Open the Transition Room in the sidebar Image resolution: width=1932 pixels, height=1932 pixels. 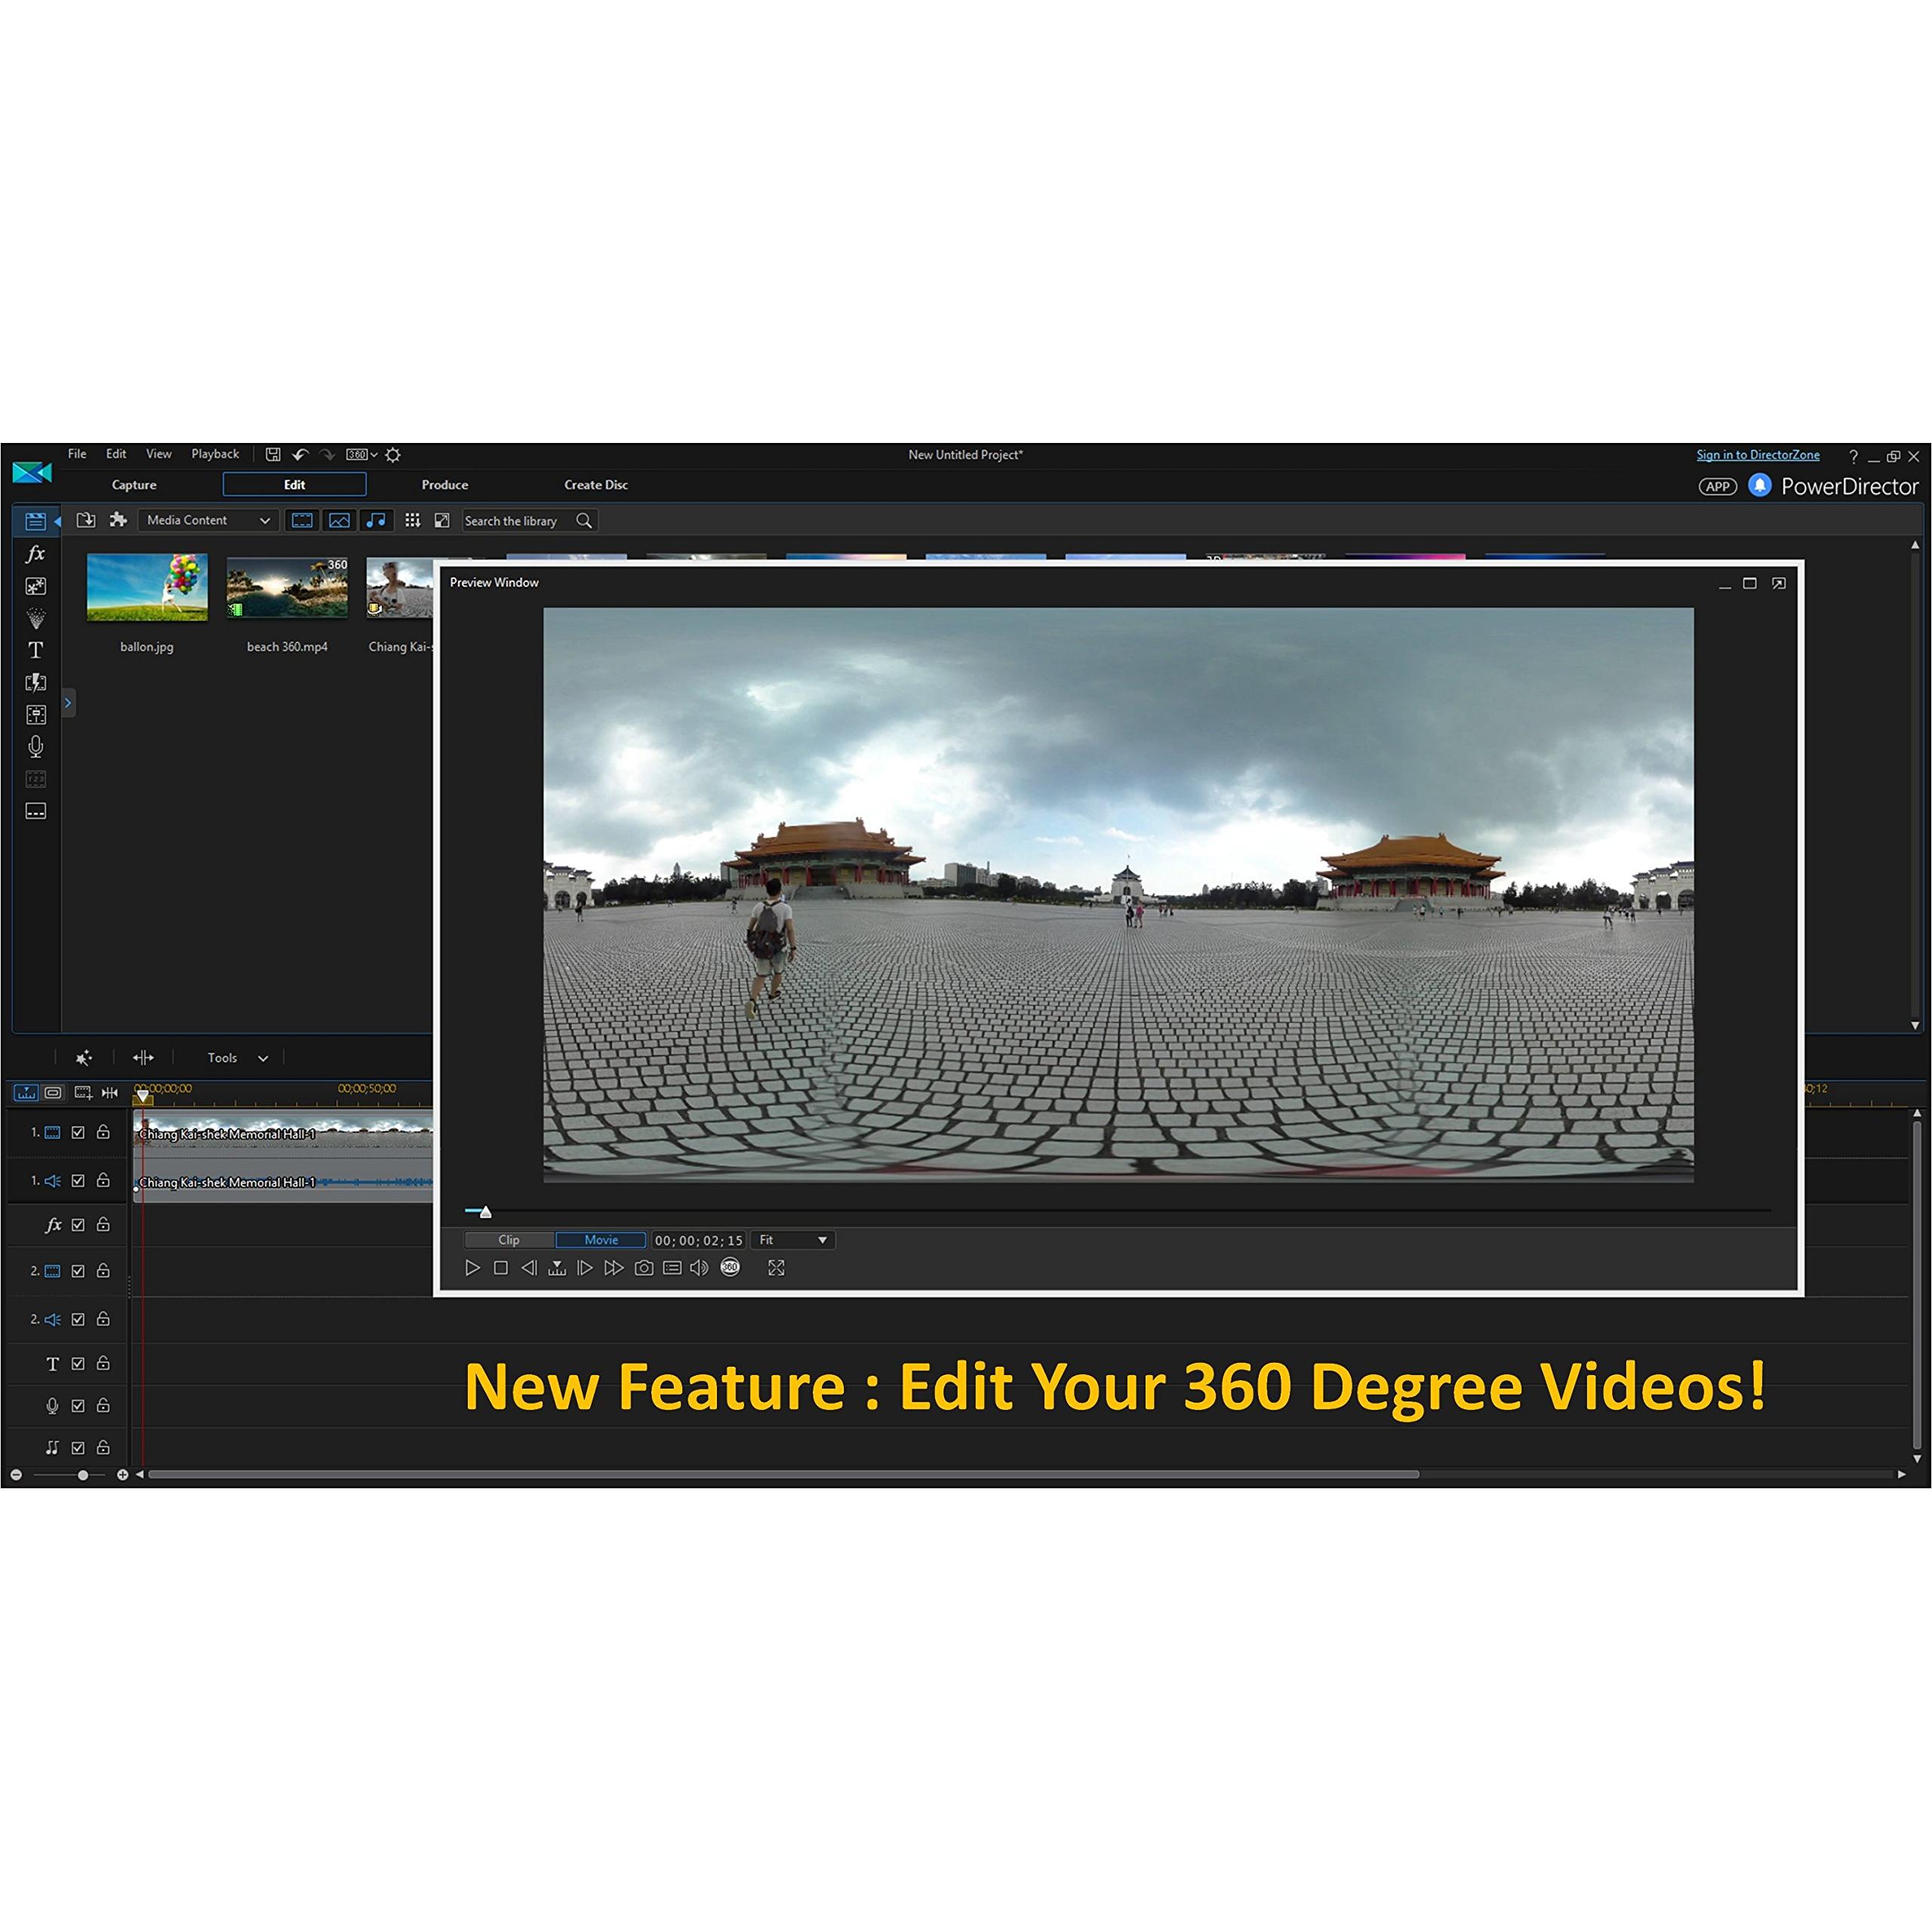coord(35,682)
